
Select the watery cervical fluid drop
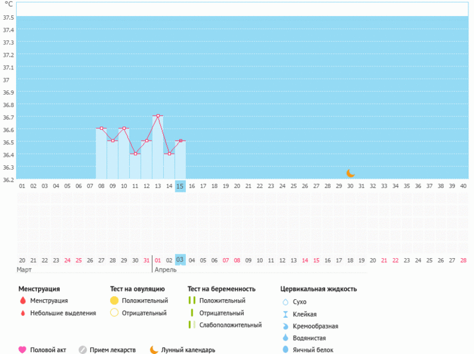point(285,338)
